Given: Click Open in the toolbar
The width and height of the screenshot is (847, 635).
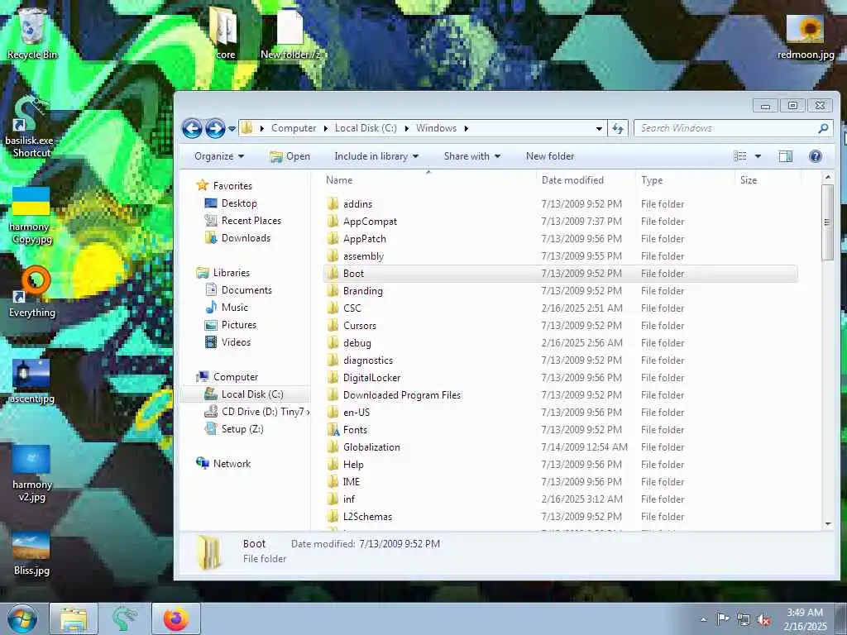Looking at the screenshot, I should pos(290,156).
